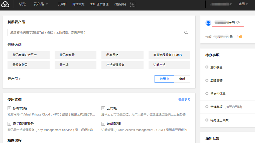Click the Key Management Service description text

(52, 130)
